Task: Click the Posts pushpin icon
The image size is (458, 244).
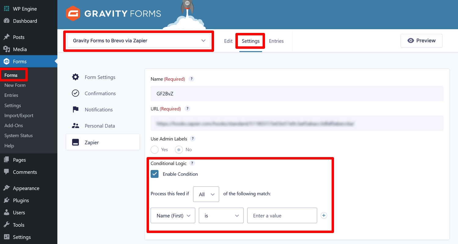Action: click(6, 37)
